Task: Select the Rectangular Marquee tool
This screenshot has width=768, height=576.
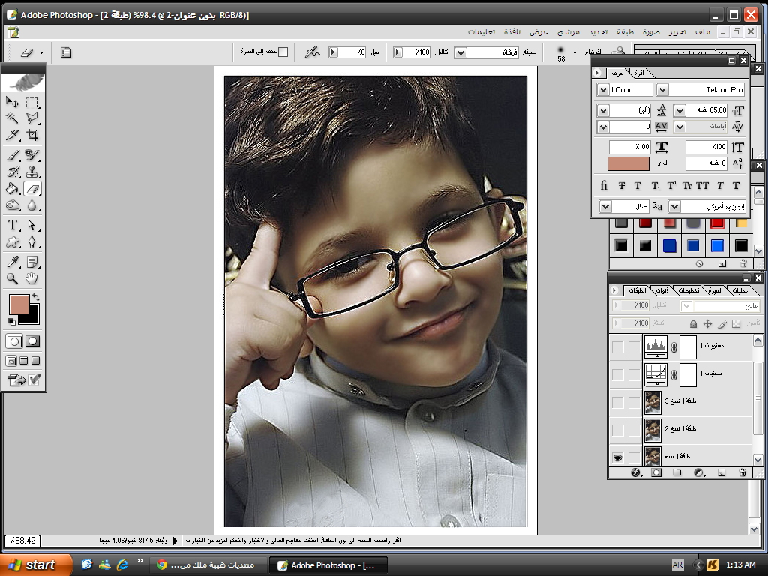Action: pyautogui.click(x=32, y=102)
